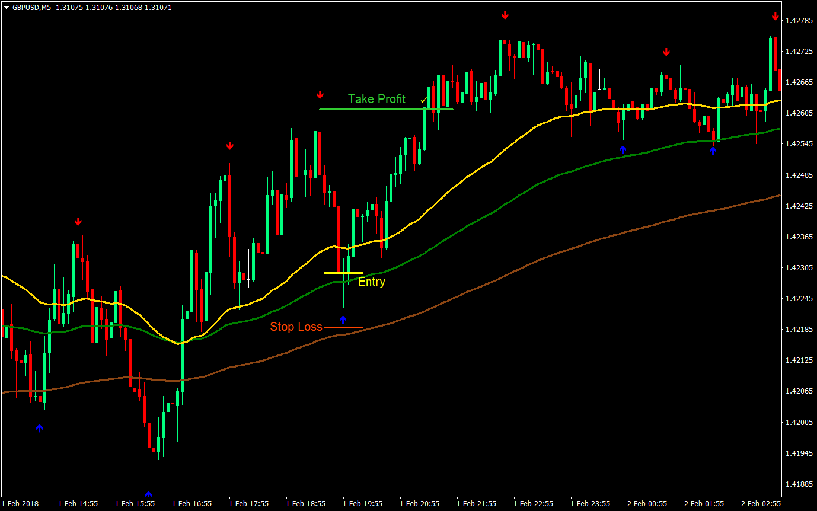This screenshot has width=817, height=511.
Task: Click the short yellow Entry price line
Action: [343, 273]
